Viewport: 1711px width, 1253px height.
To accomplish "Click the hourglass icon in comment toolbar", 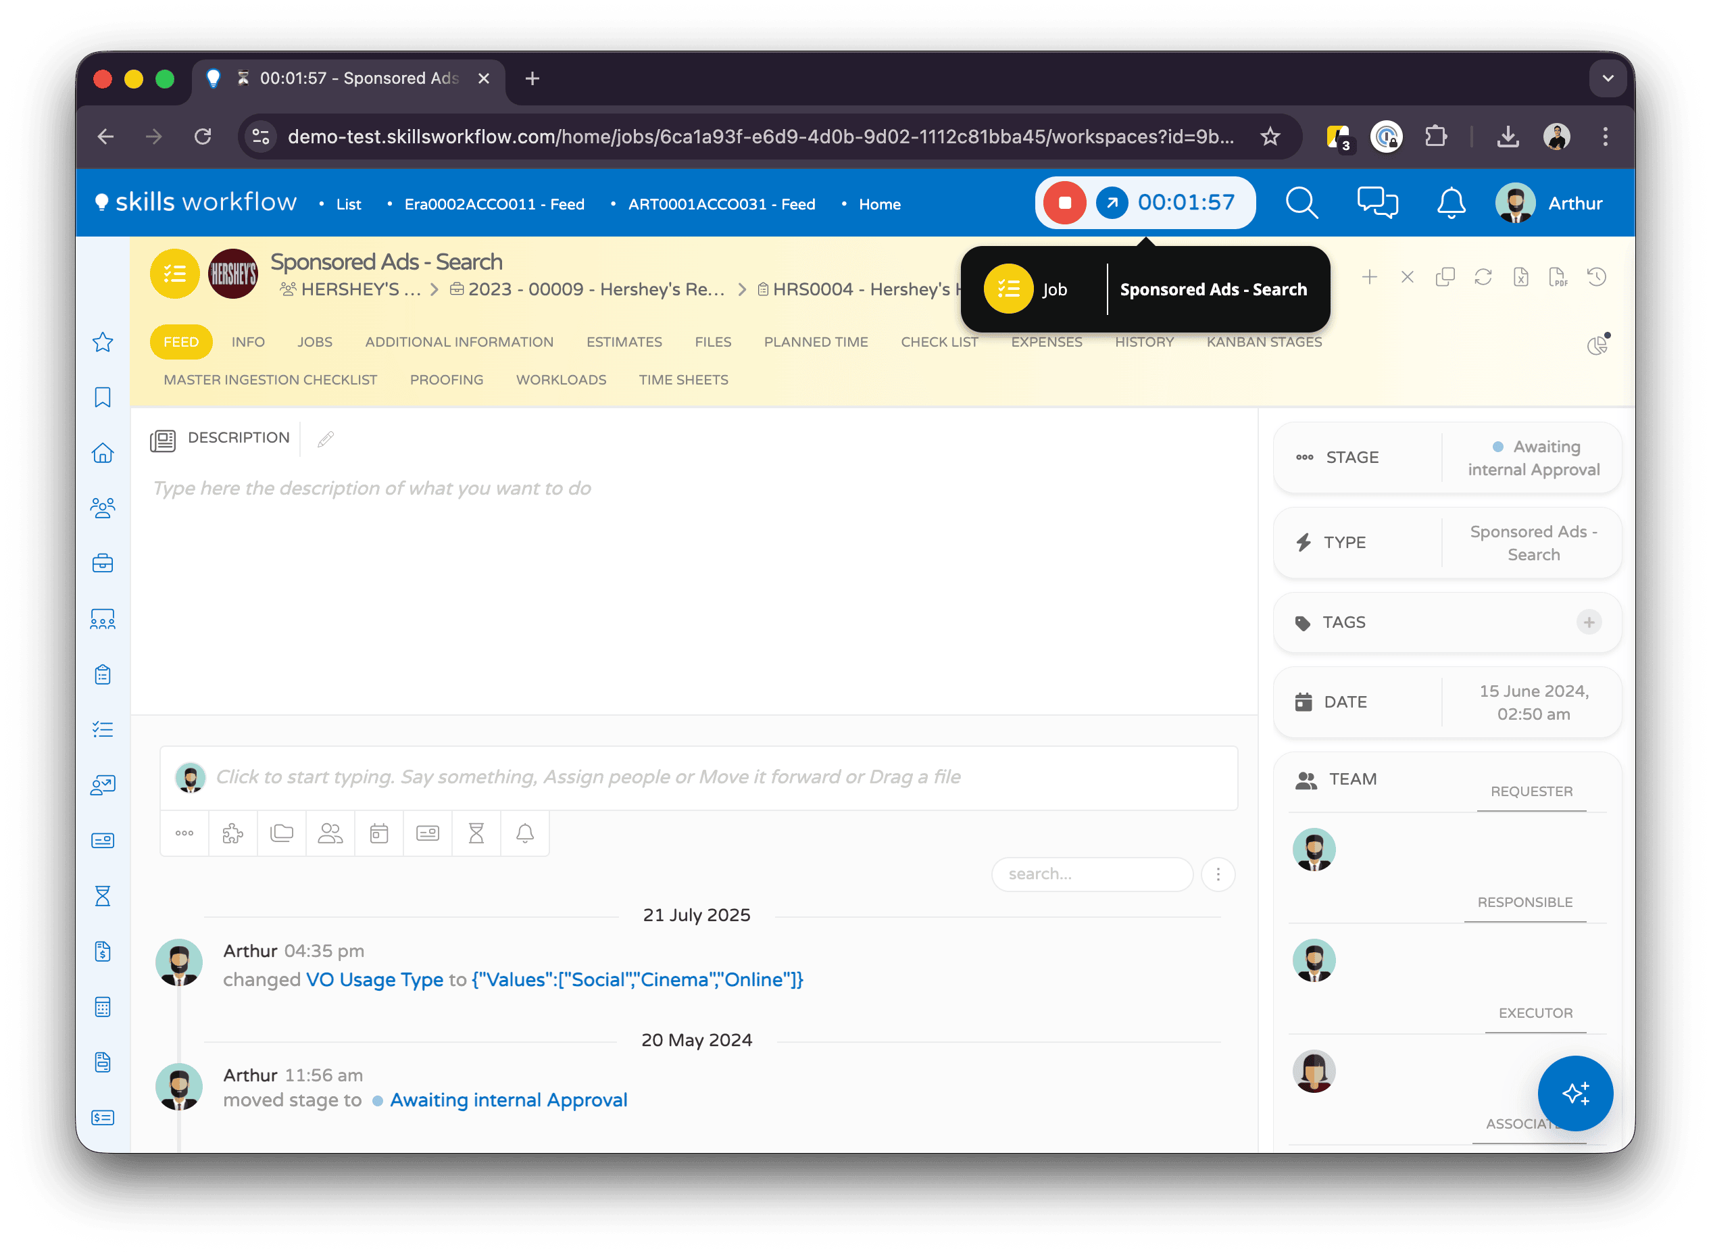I will 476,833.
